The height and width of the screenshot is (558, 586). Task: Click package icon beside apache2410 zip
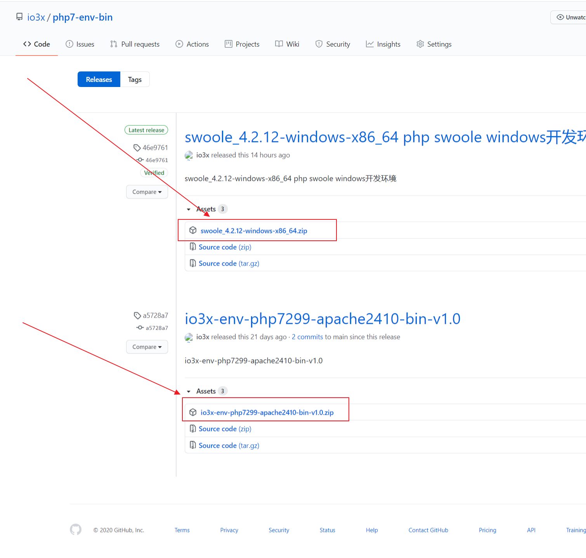(193, 412)
